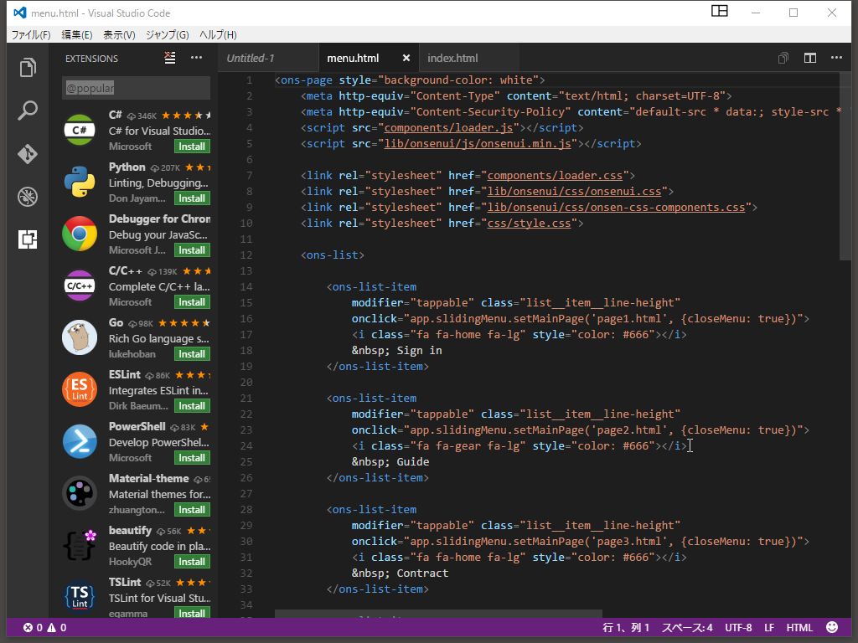Click the Go gopher extension icon
The image size is (858, 643).
[80, 338]
